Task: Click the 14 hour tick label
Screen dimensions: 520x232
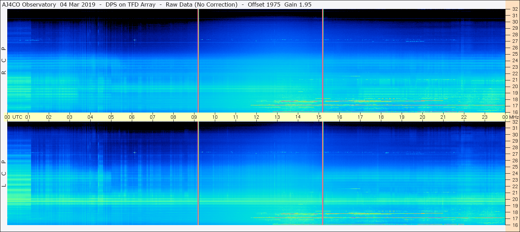Action: coord(298,117)
